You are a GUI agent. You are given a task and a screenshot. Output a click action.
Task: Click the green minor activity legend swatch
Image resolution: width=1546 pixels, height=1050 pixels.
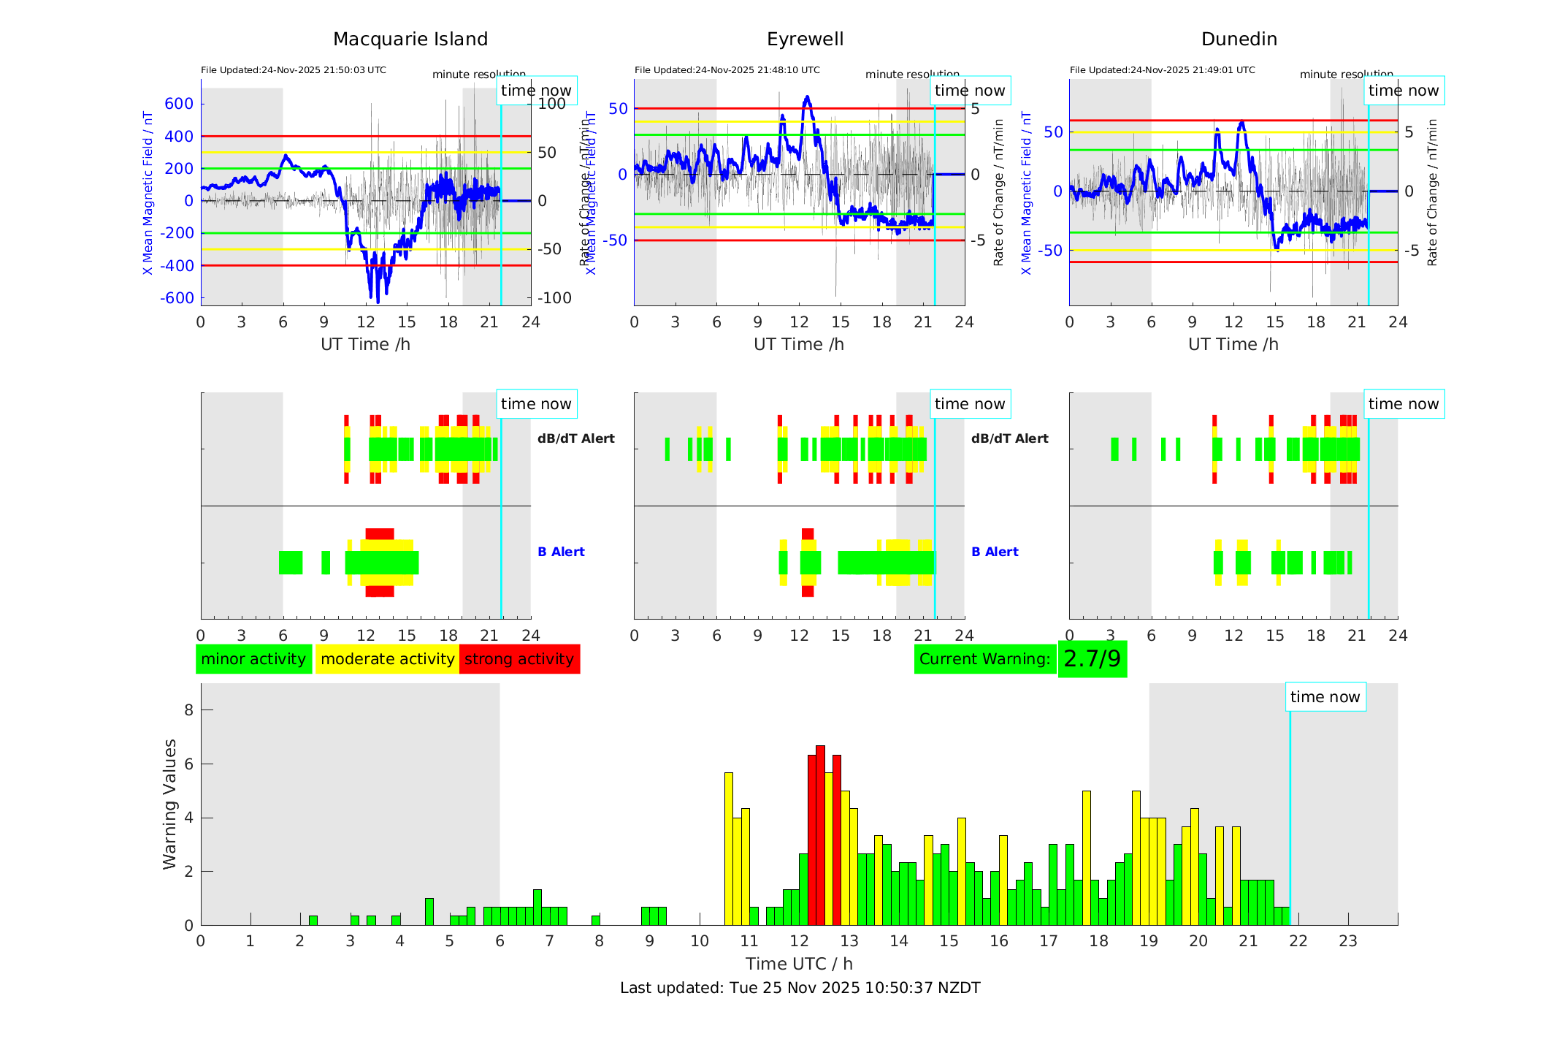pos(253,659)
